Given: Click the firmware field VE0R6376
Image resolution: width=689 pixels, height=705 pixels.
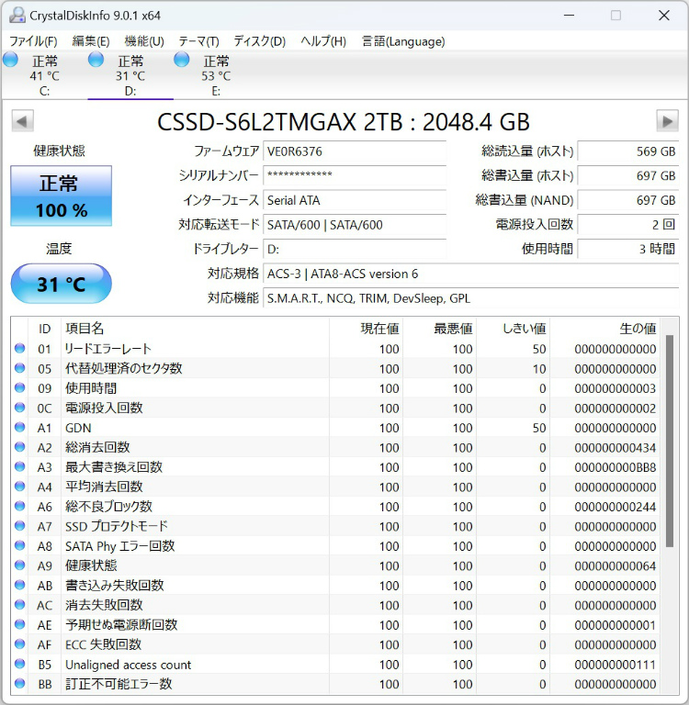Looking at the screenshot, I should 355,151.
